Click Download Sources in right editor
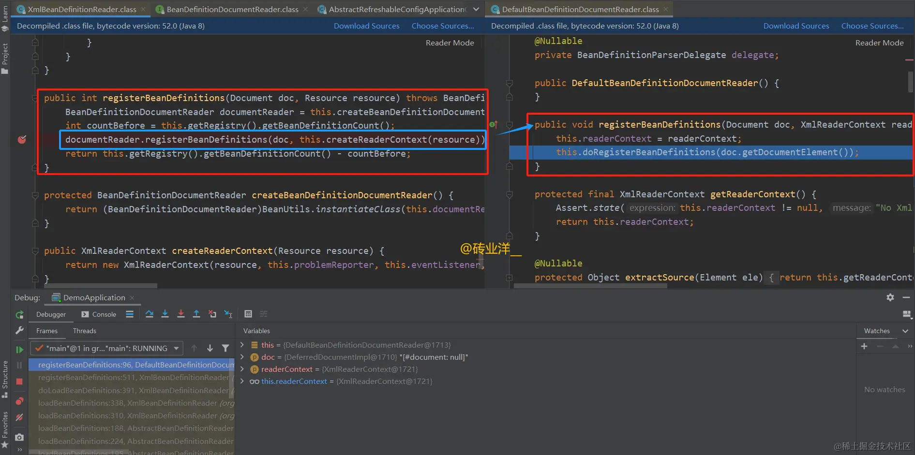 point(796,26)
